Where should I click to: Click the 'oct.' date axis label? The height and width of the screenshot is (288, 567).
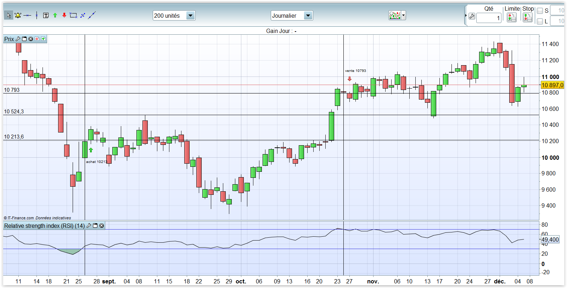241,281
